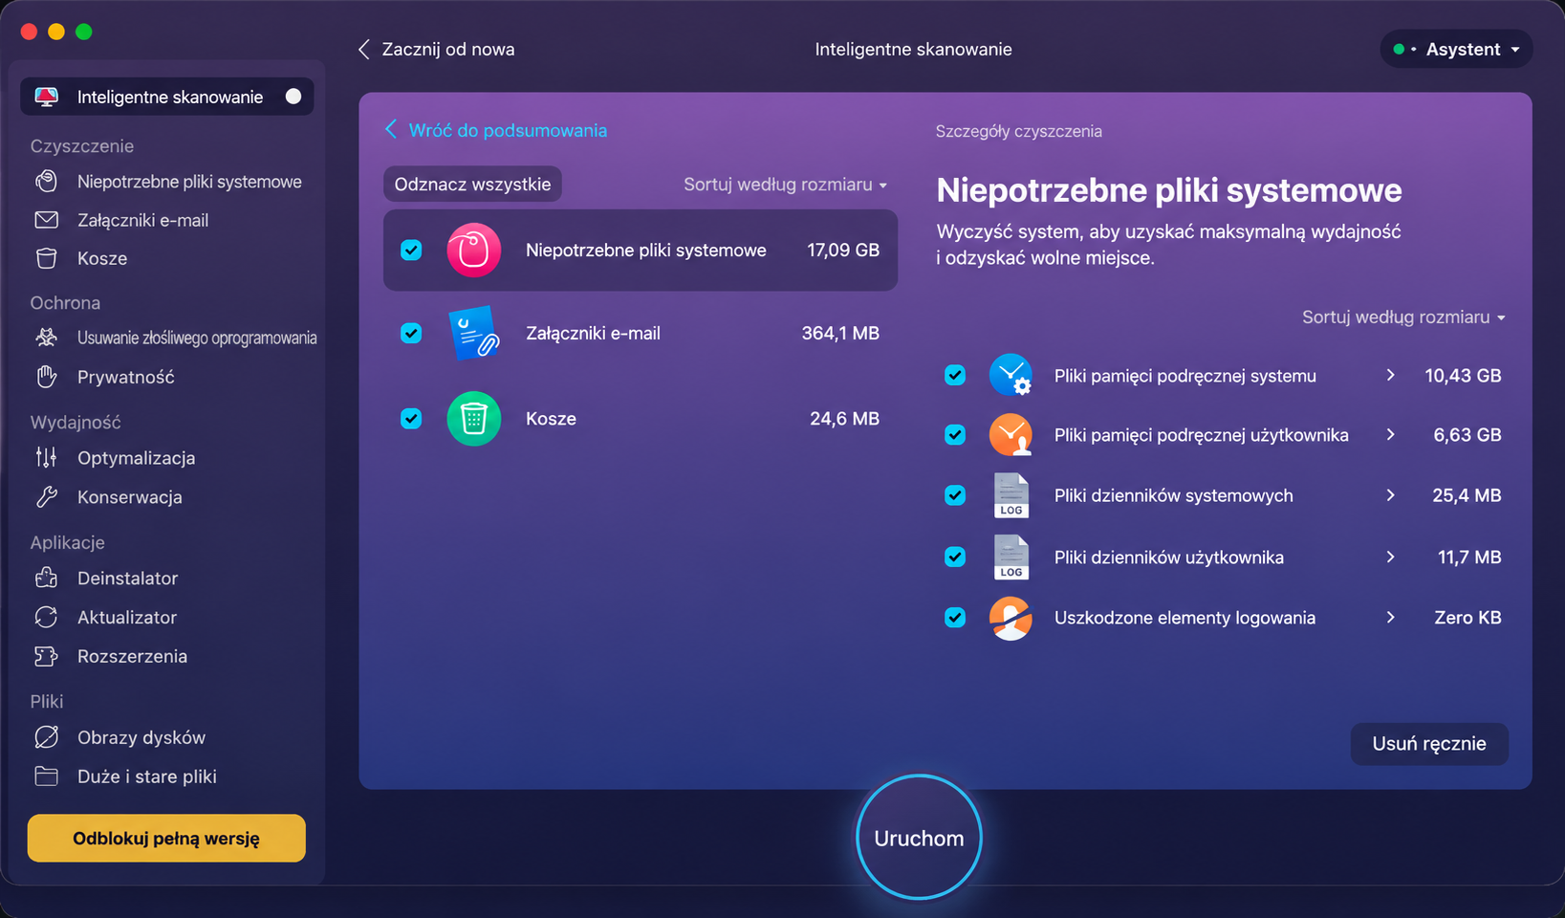Uncheck Pliki dzienników systemowych checkbox
The width and height of the screenshot is (1565, 918).
pos(955,494)
